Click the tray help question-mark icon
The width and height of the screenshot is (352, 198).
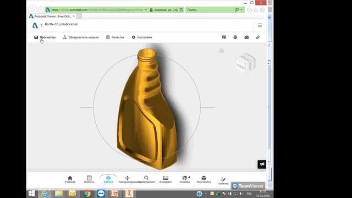[199, 194]
